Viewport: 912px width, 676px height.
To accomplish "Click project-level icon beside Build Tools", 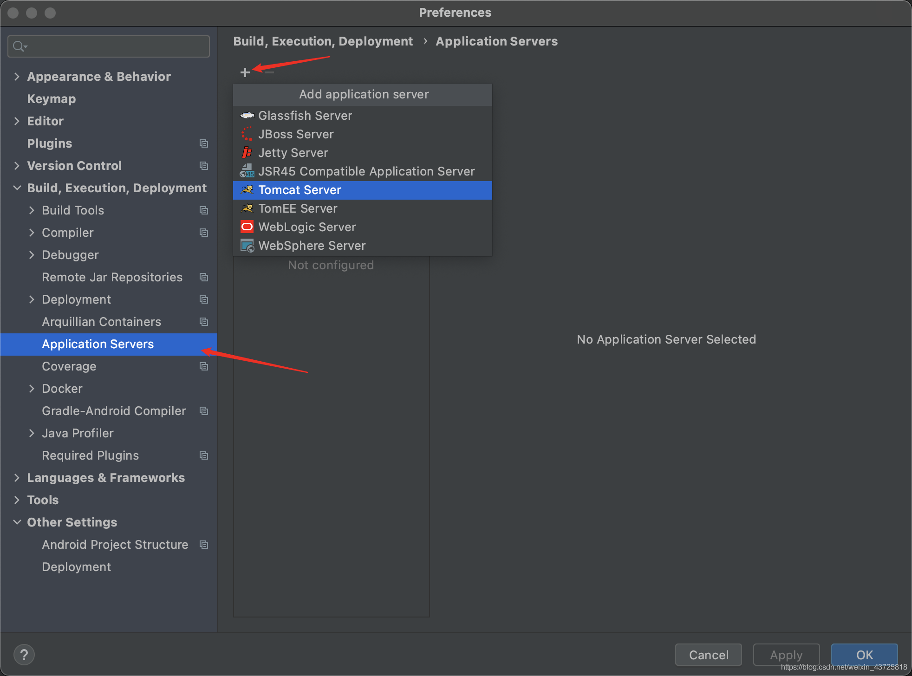I will click(204, 210).
